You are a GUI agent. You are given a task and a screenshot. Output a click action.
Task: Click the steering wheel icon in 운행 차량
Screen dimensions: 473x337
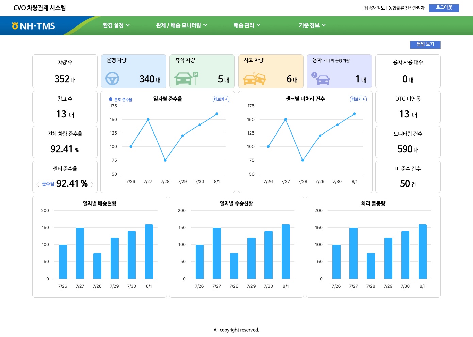pos(112,79)
